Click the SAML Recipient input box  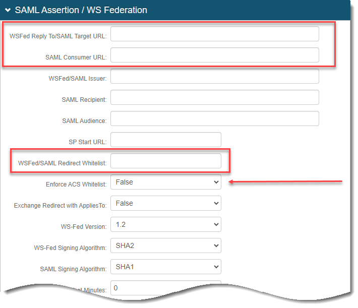point(214,97)
